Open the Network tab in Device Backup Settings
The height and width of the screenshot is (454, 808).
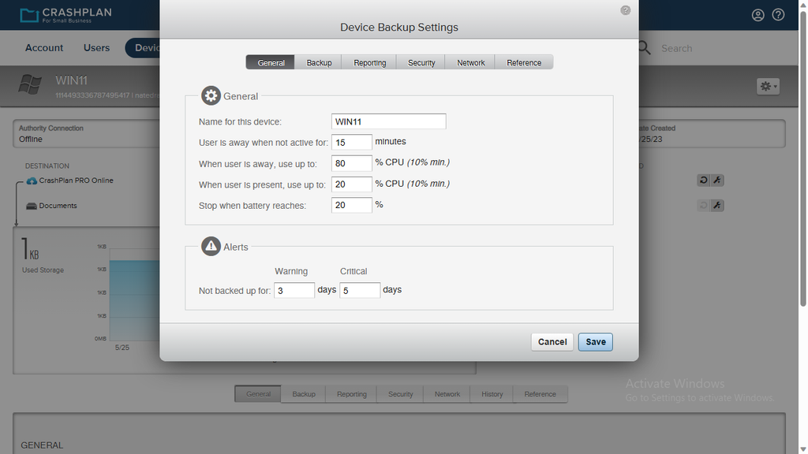point(469,61)
